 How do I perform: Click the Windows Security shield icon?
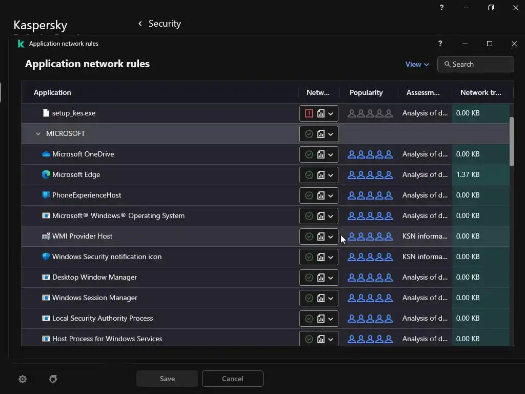46,257
